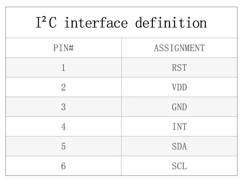Click pin number 2 cell
240x179 pixels.
pyautogui.click(x=64, y=87)
